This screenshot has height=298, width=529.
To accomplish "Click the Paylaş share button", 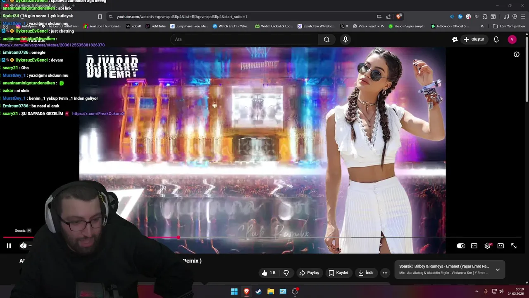I will coord(309,273).
